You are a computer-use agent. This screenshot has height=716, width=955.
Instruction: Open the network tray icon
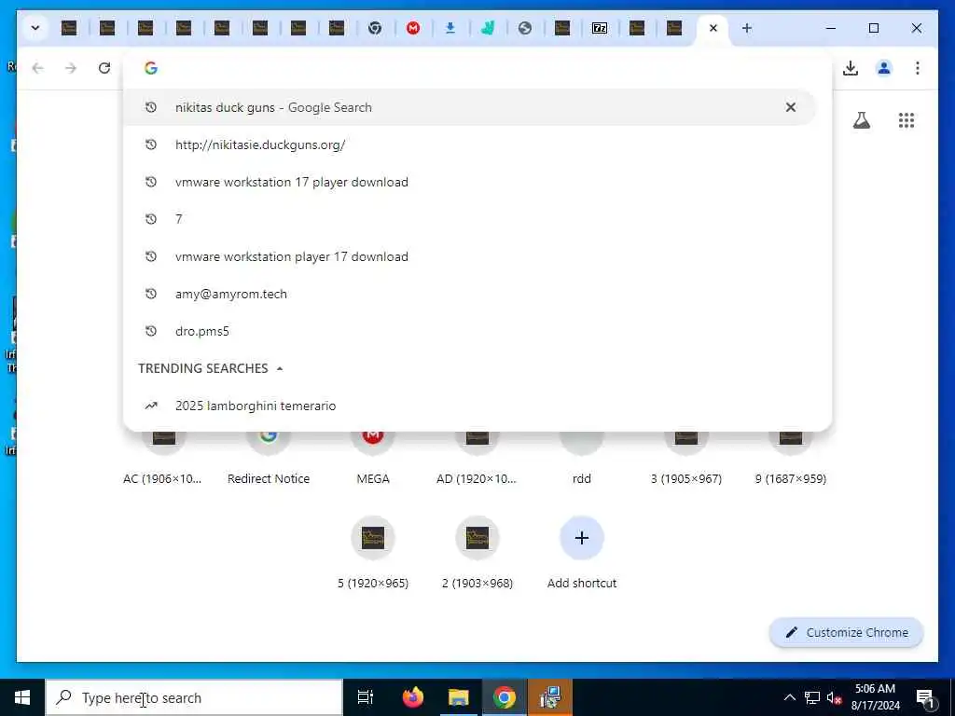click(x=812, y=697)
